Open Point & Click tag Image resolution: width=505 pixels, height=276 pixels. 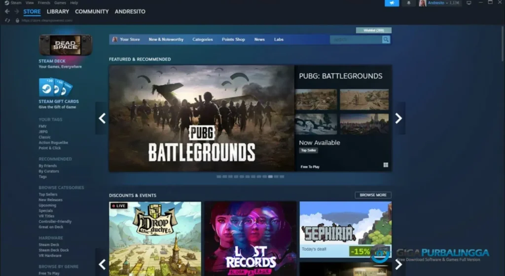click(50, 148)
